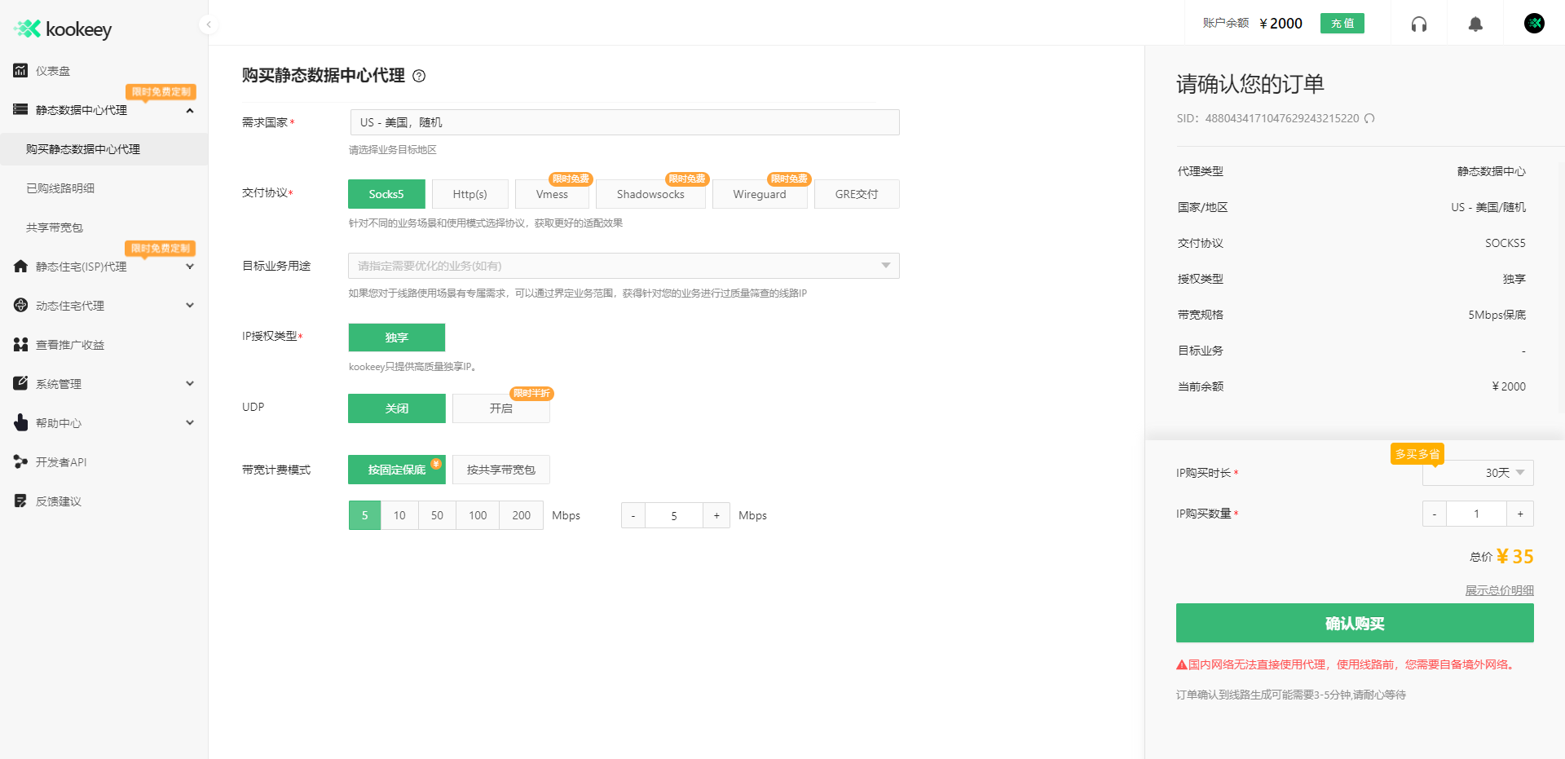Select the 动态住宅代理 globe icon

tap(20, 305)
